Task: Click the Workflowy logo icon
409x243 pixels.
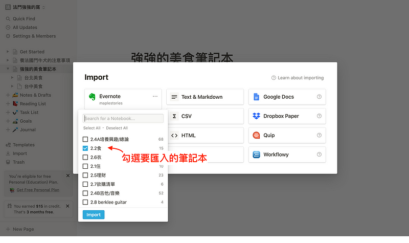Action: [x=256, y=154]
